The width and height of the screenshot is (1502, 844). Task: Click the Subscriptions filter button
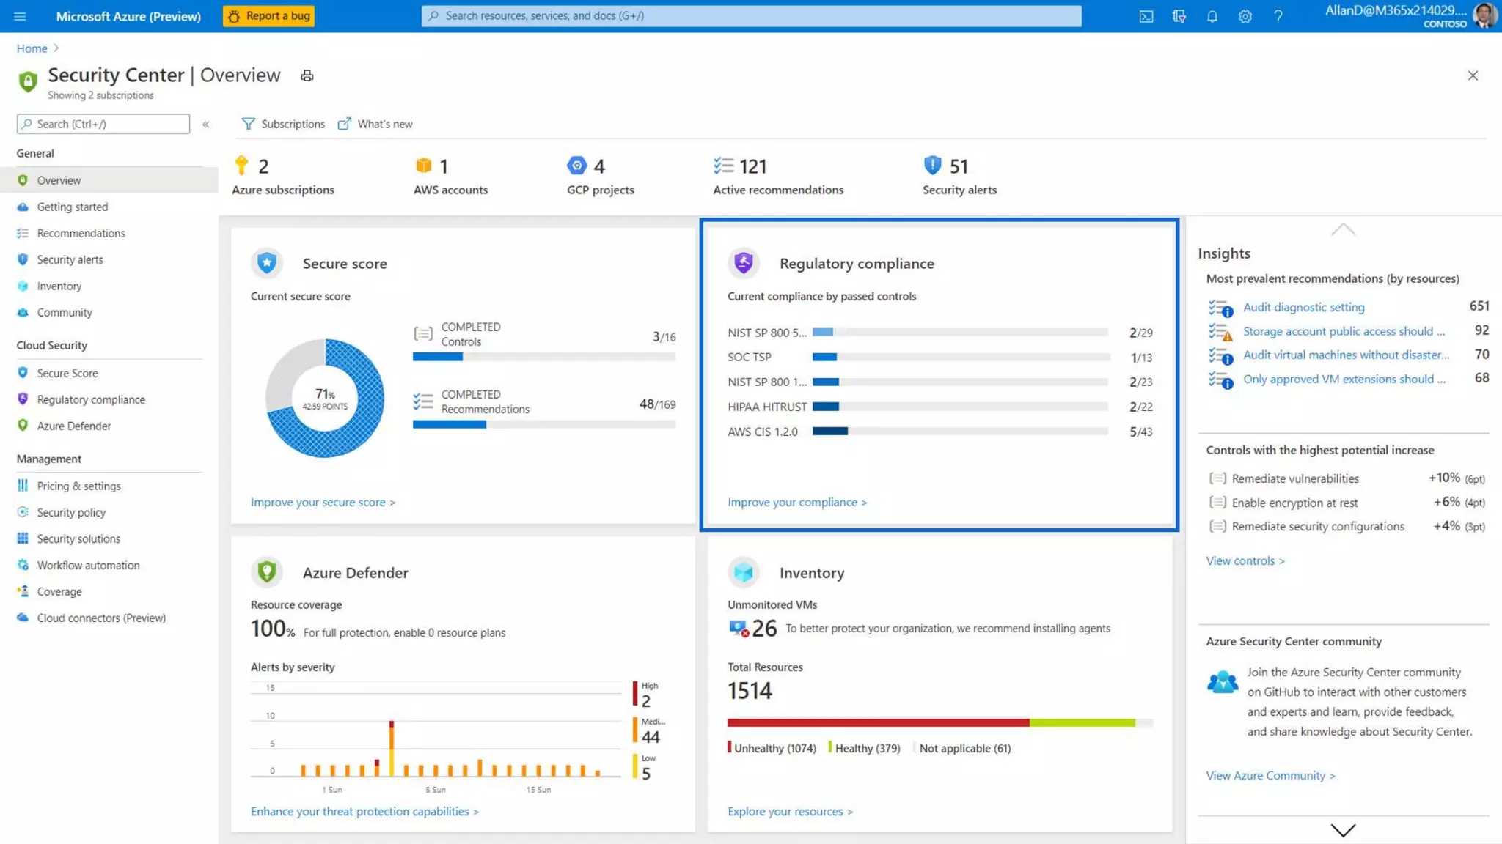[283, 124]
